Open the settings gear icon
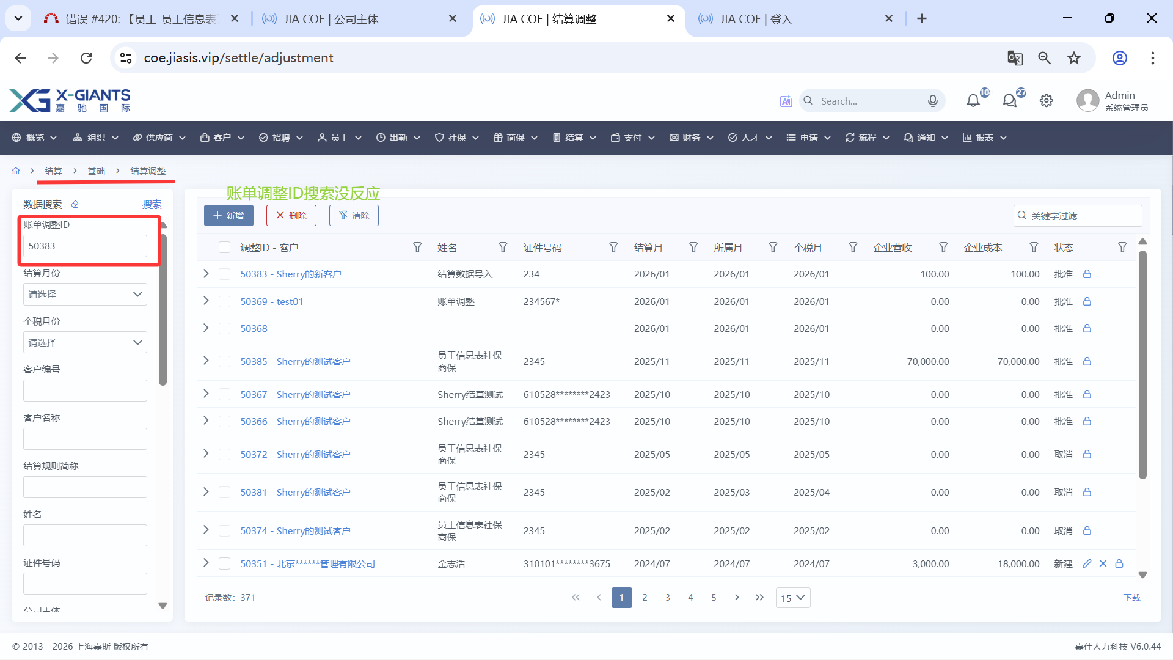1173x660 pixels. 1047,101
